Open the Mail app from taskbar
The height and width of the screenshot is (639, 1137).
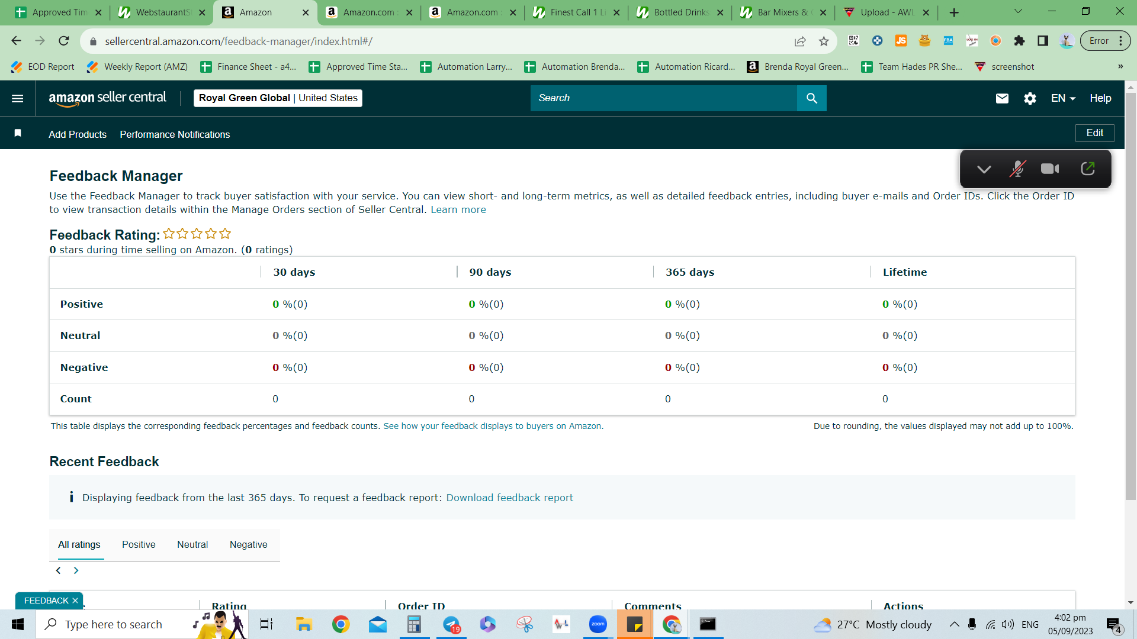tap(377, 624)
